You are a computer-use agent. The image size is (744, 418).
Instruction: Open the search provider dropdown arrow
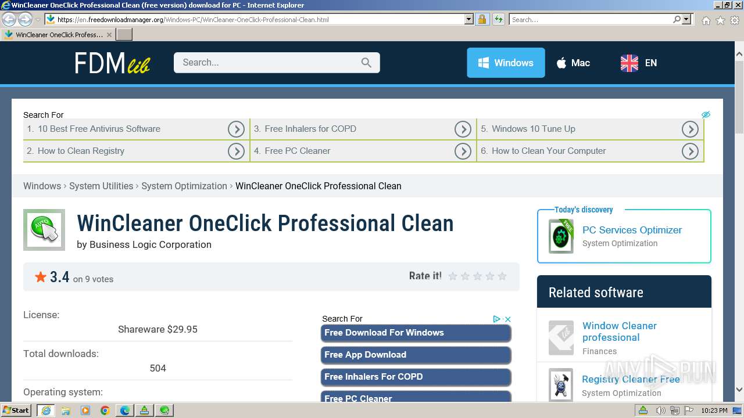click(687, 19)
